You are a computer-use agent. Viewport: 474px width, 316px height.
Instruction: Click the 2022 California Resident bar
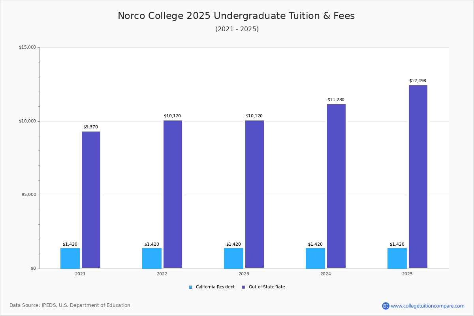pos(152,258)
